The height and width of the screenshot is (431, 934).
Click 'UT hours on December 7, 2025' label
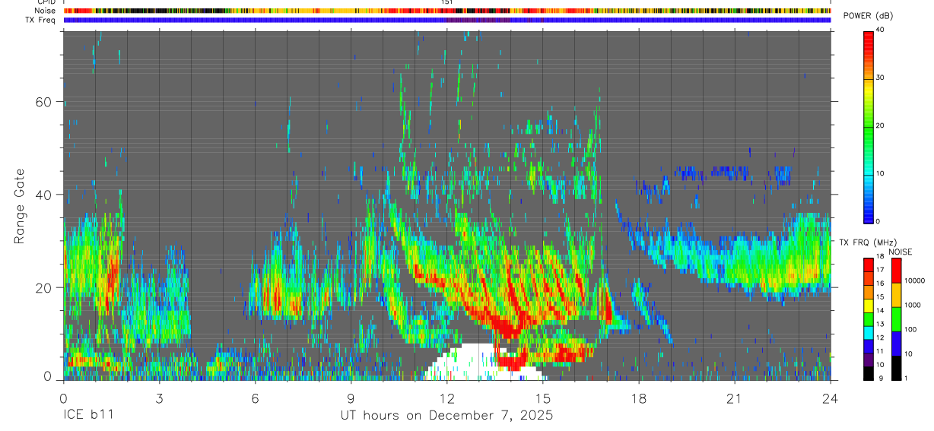(446, 416)
